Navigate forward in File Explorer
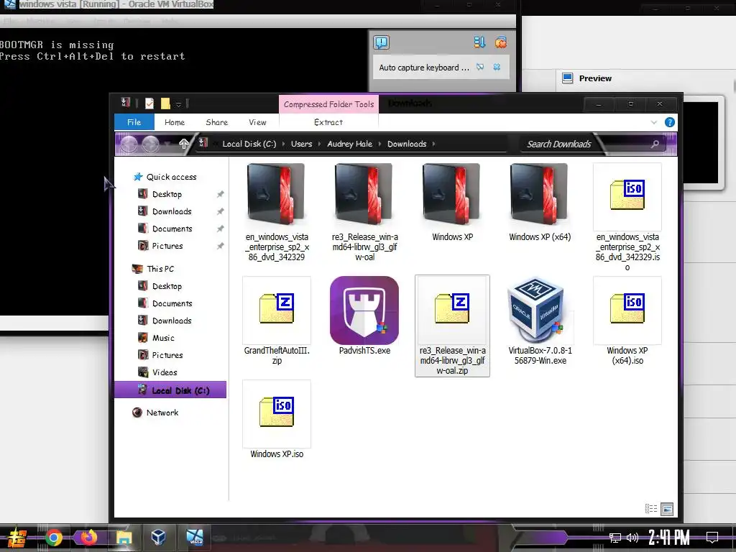 151,144
